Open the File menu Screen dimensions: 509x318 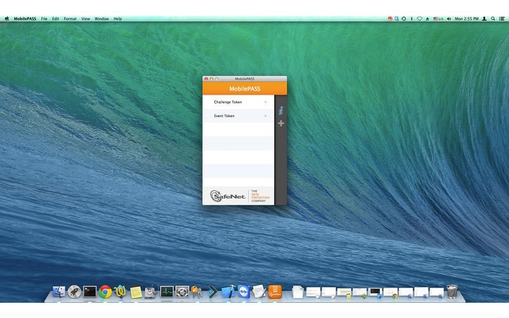tap(44, 19)
